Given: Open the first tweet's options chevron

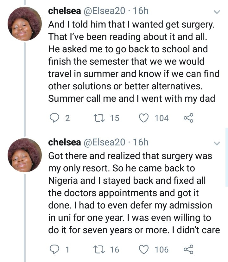Looking at the screenshot, I should click(x=217, y=12).
